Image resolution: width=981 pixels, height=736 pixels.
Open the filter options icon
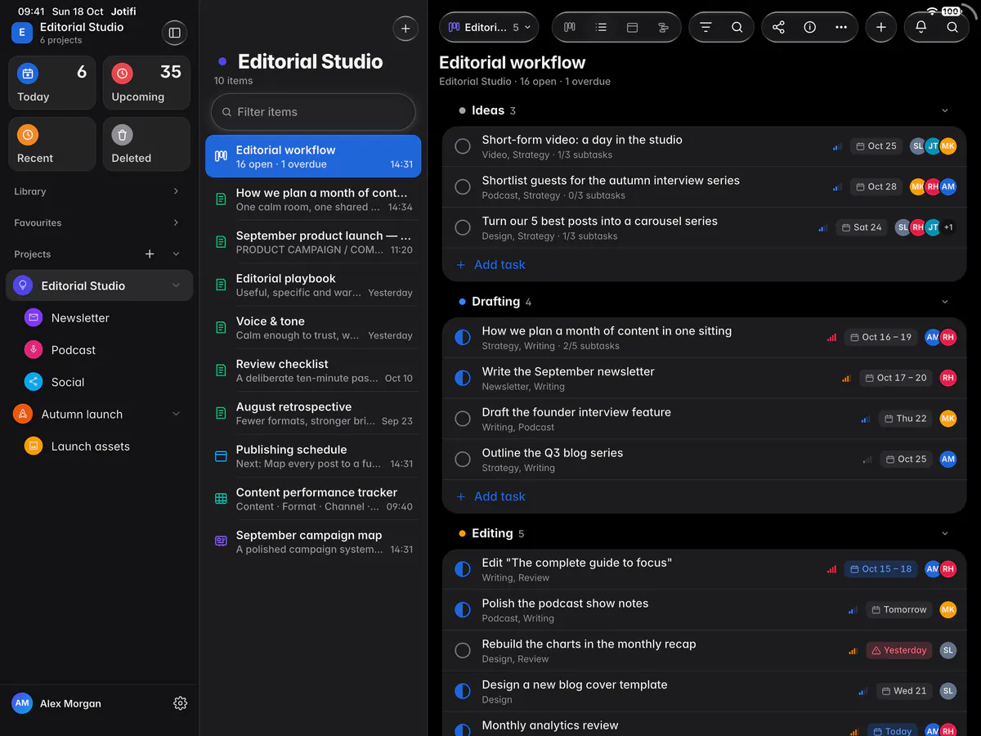(x=706, y=27)
